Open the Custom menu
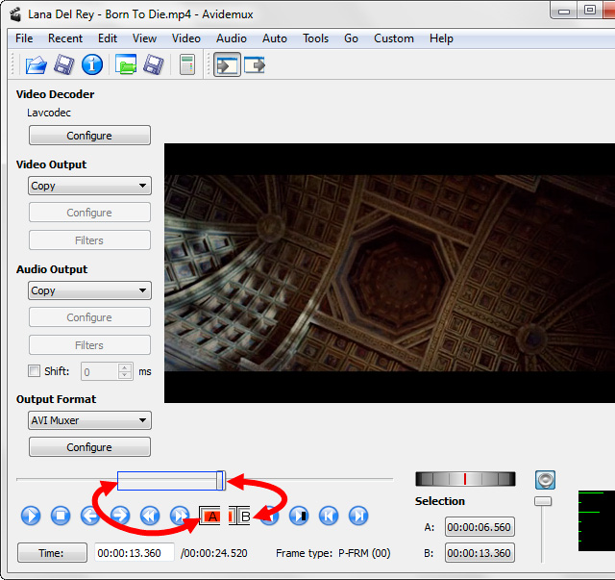This screenshot has width=615, height=580. [x=394, y=38]
